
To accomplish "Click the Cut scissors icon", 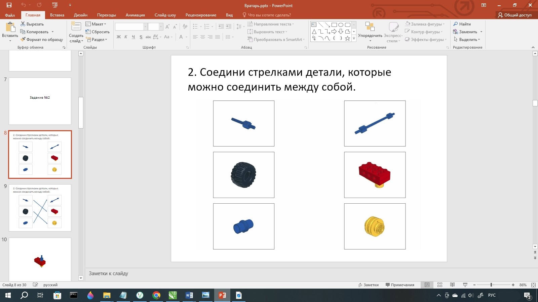I will click(23, 24).
